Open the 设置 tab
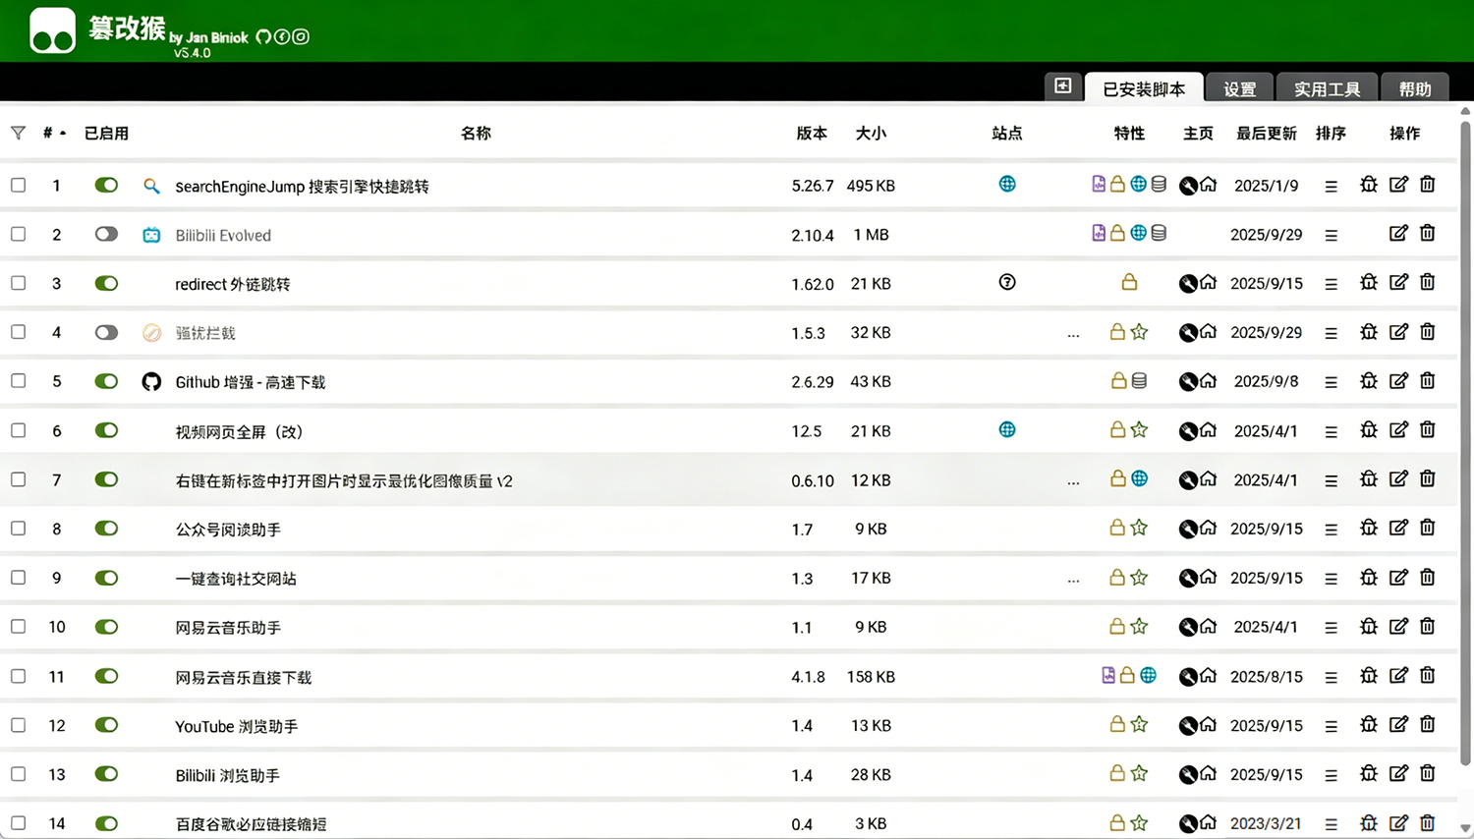 [1239, 88]
